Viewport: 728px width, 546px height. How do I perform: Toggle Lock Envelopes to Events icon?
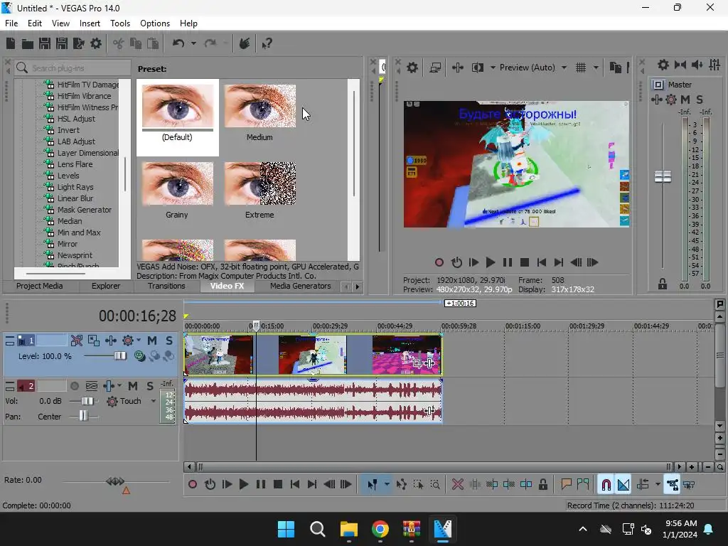pos(673,485)
